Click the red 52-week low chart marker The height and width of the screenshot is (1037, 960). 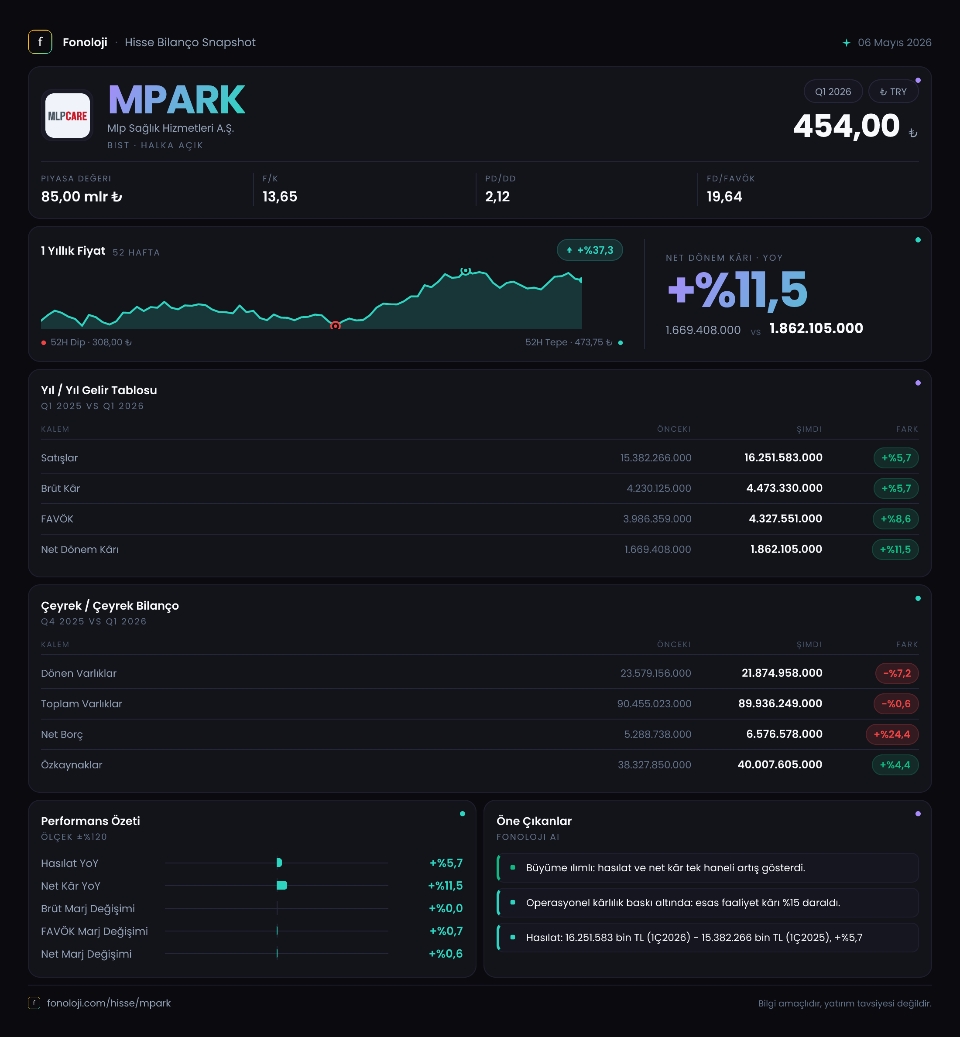click(336, 325)
